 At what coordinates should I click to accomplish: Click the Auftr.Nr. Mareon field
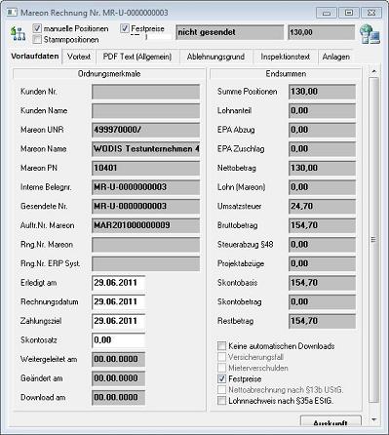tap(145, 225)
